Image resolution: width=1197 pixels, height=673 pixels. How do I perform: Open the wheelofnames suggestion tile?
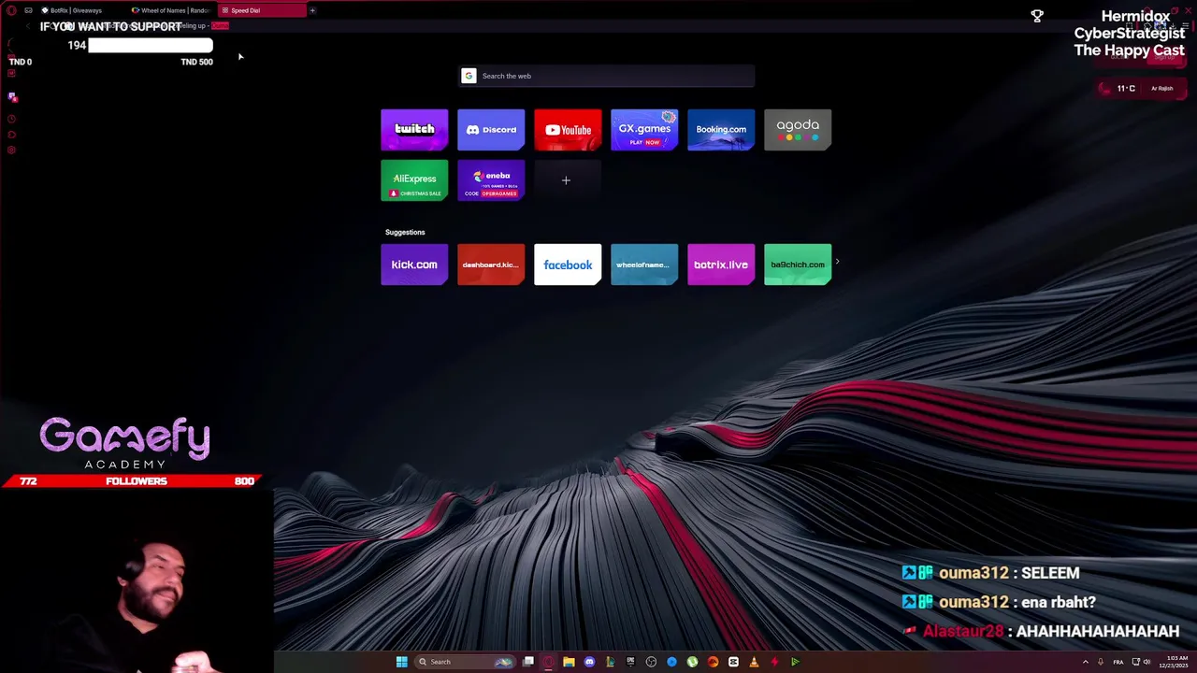(x=644, y=265)
